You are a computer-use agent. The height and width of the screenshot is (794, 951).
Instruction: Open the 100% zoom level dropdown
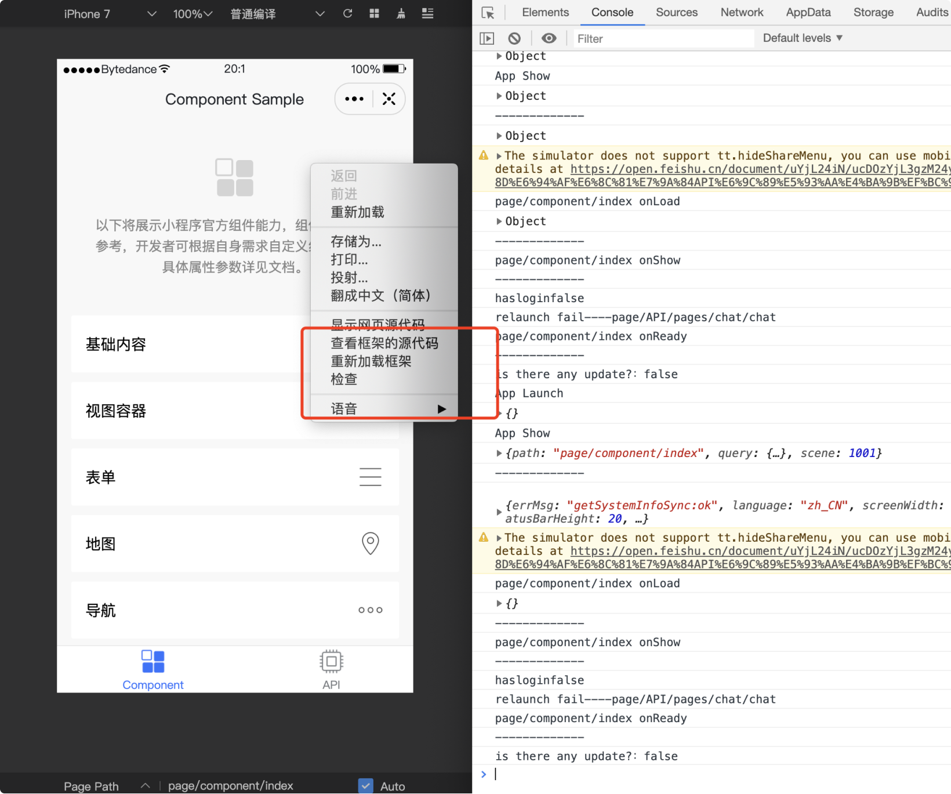tap(193, 14)
